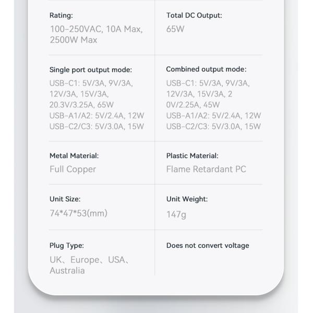Image resolution: width=313 pixels, height=313 pixels.
Task: Click the "Single port output mode:" heading
Action: [90, 70]
